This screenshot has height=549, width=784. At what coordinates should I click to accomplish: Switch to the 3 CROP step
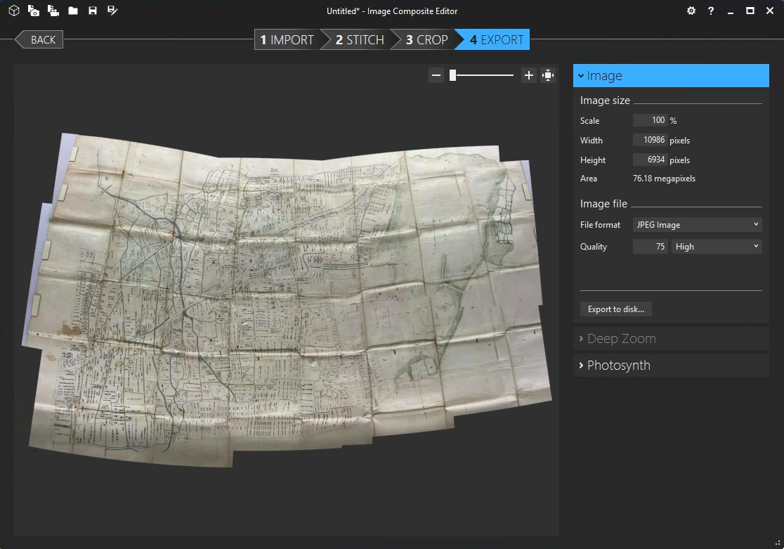426,40
